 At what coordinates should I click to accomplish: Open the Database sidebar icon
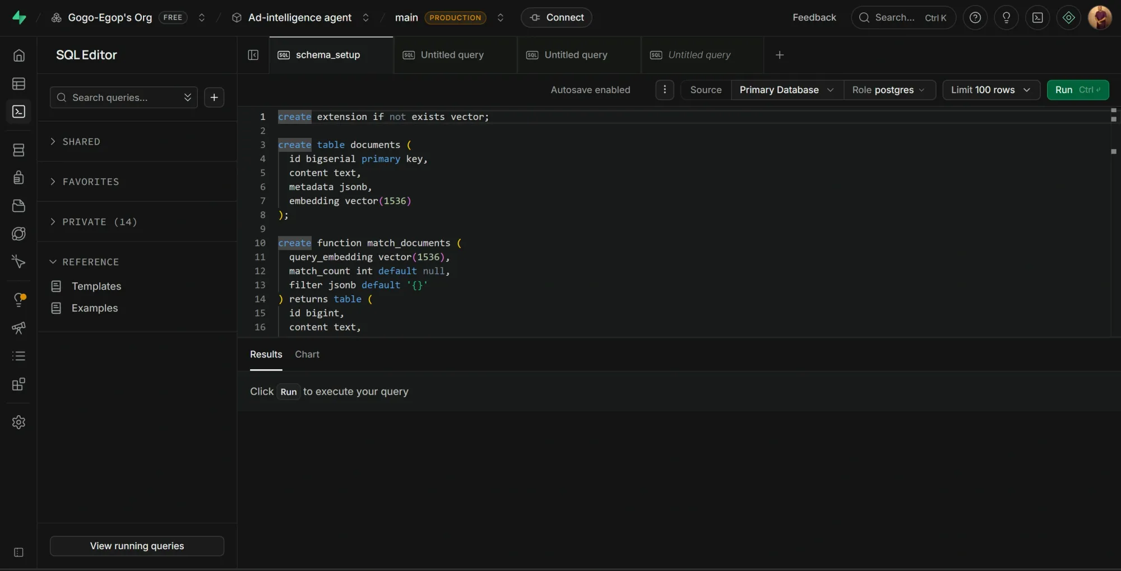tap(18, 150)
